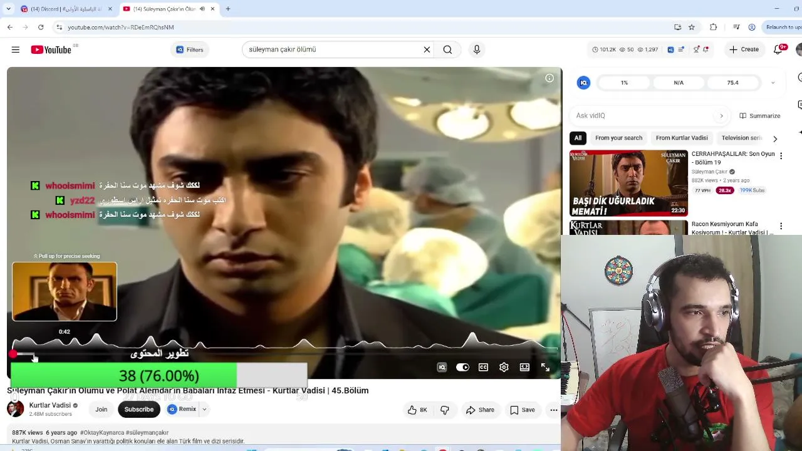Subscribe to the Kurtlar Vadisi channel
This screenshot has height=451, width=802.
[139, 410]
